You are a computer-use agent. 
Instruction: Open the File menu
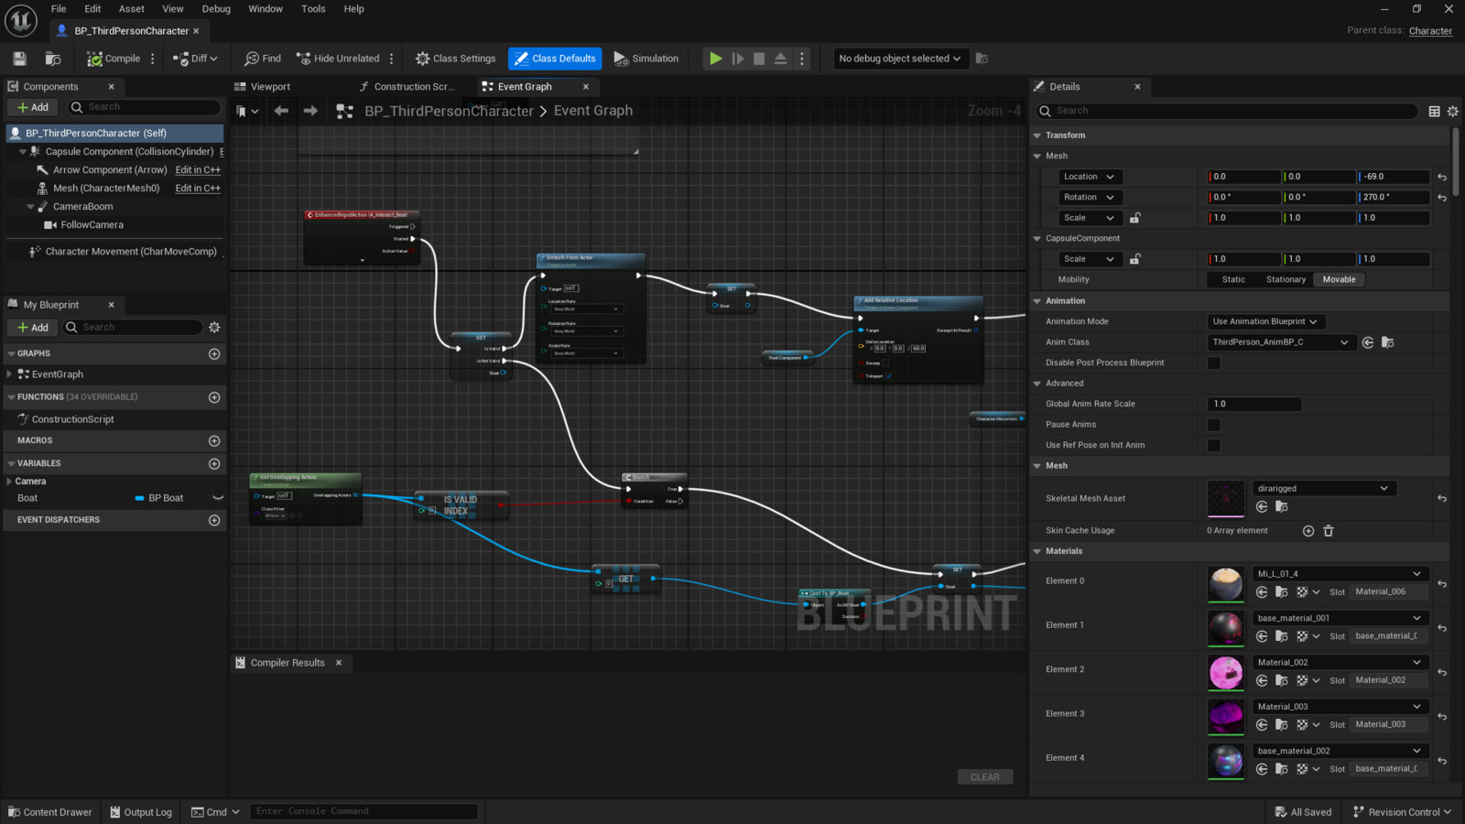point(59,9)
